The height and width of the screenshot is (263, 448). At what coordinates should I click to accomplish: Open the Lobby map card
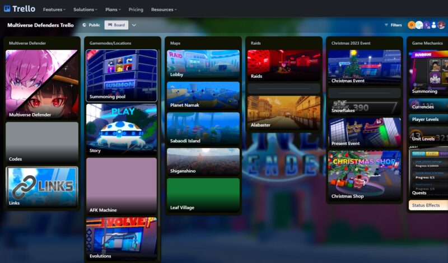tap(203, 64)
